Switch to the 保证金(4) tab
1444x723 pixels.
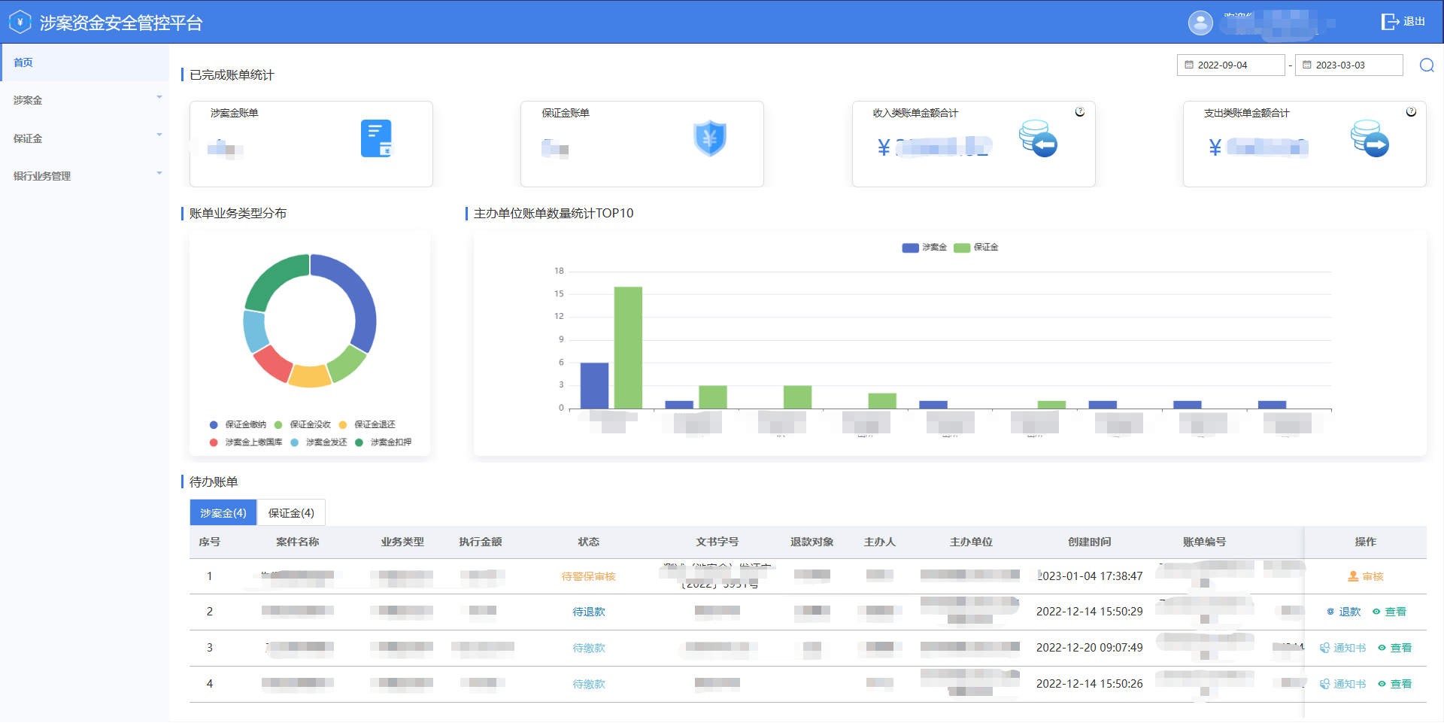291,513
